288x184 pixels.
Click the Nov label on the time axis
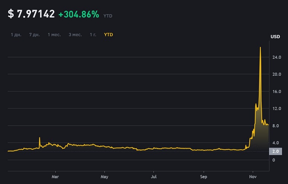[253, 177]
